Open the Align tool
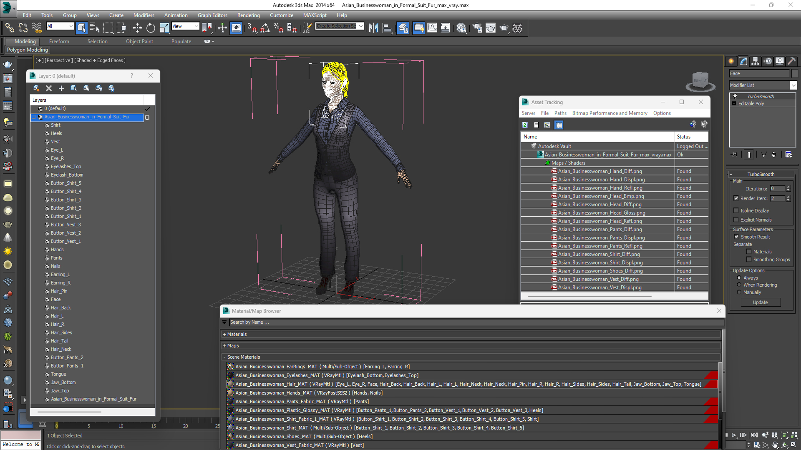 (387, 28)
